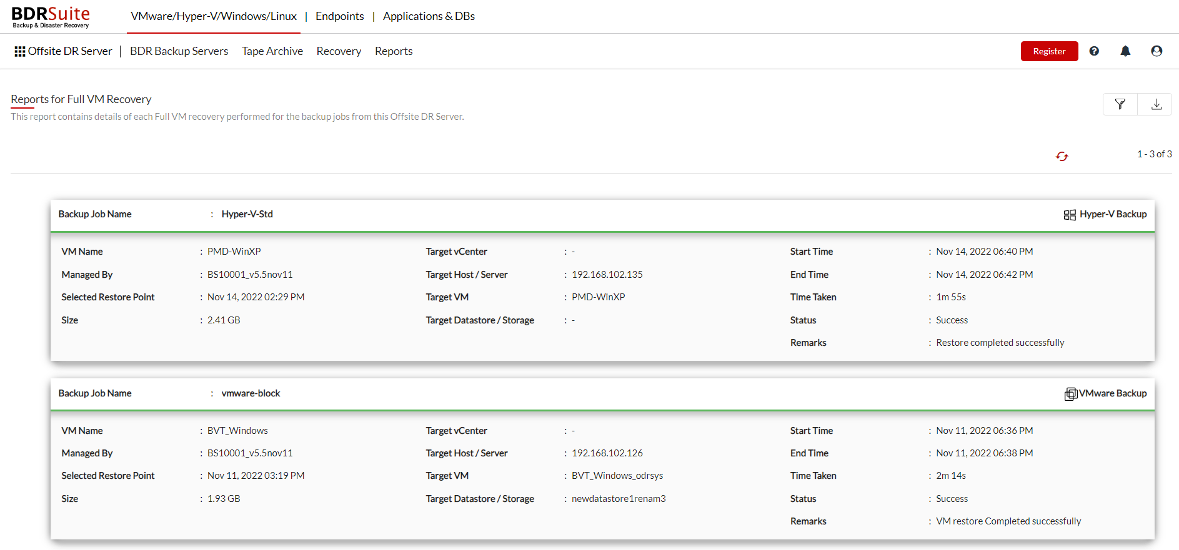Viewport: 1179px width, 550px height.
Task: Click the '1 - 3 of 3' pagination text
Action: (x=1154, y=154)
